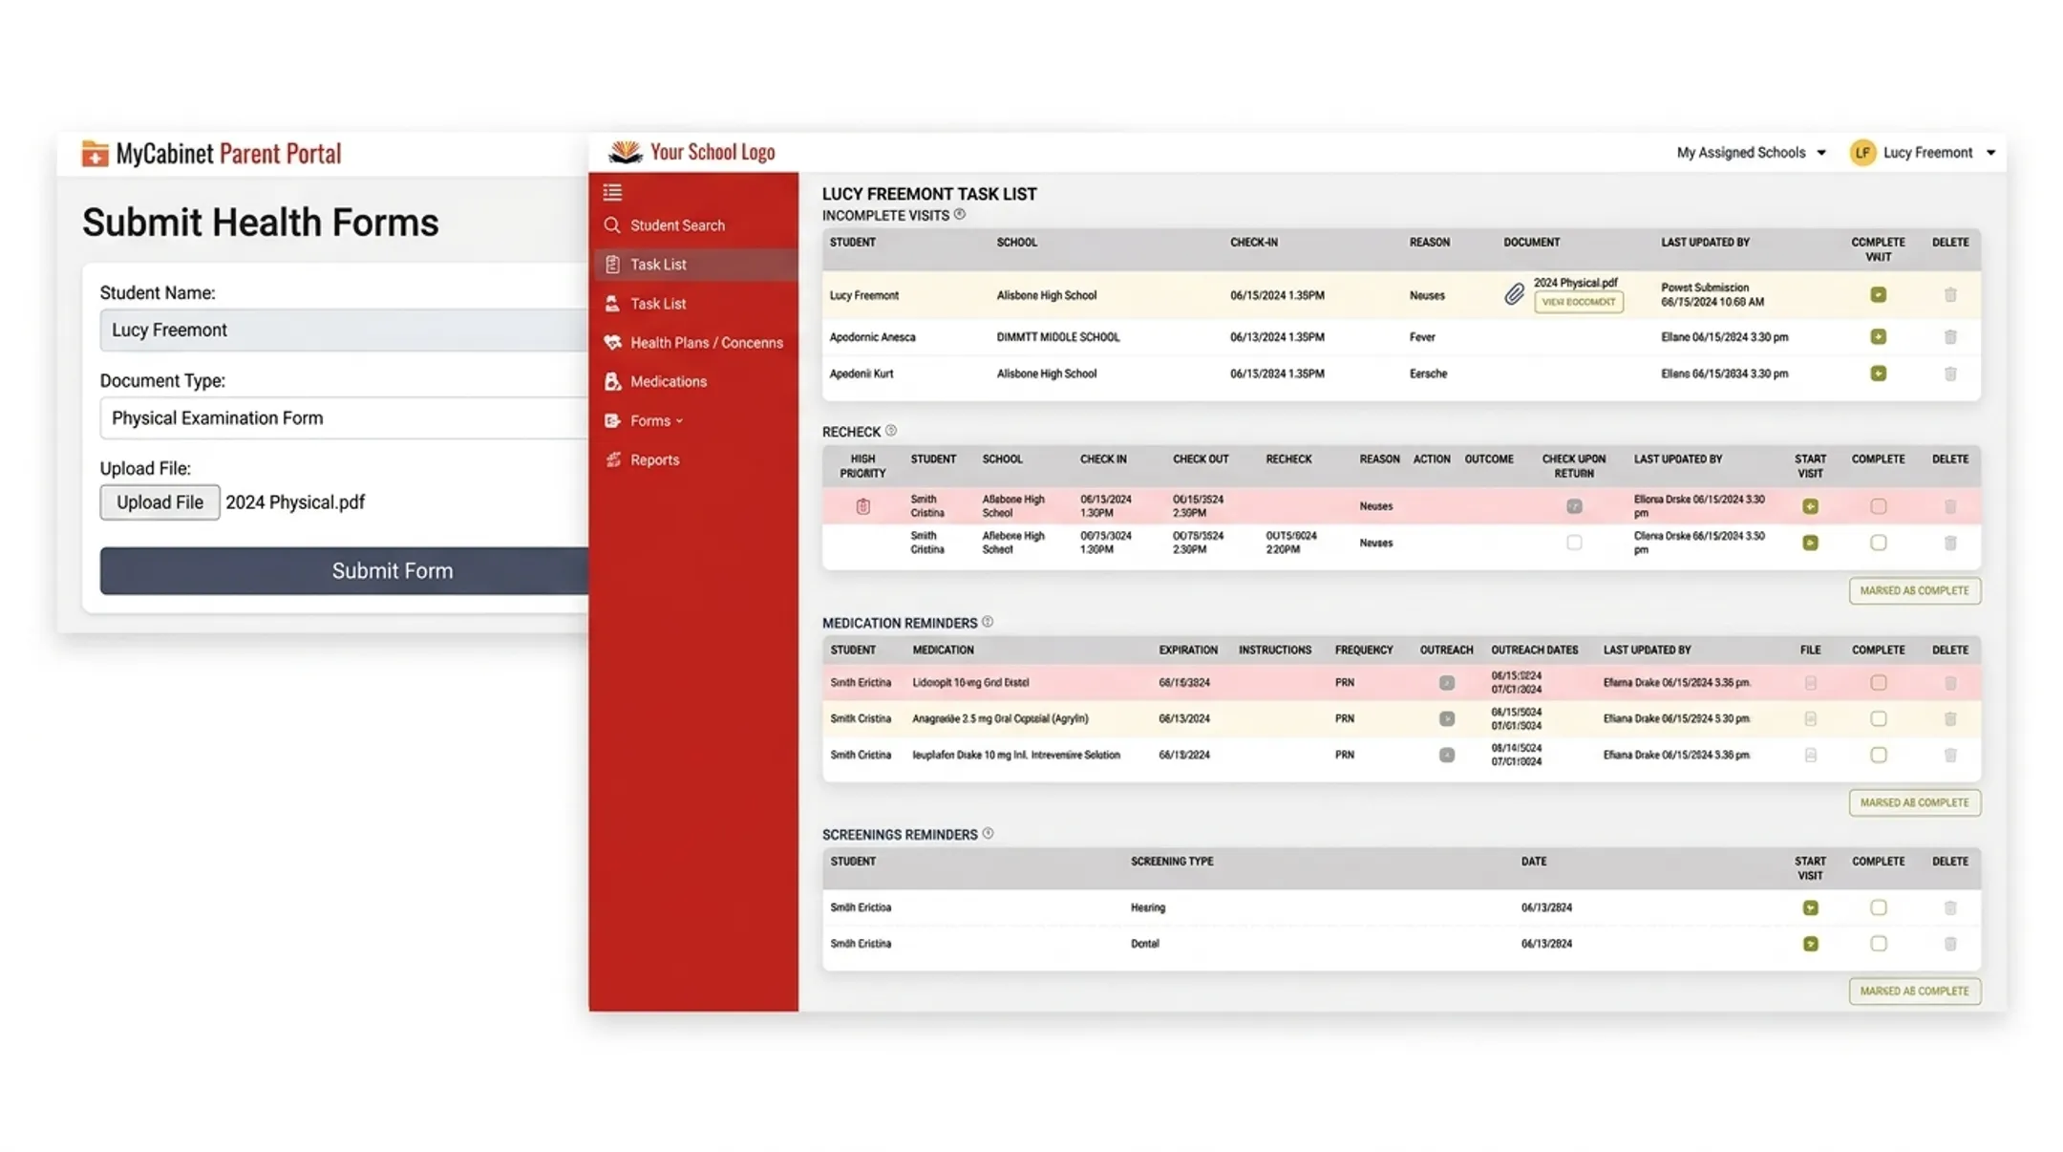
Task: Click the paperclip attachment icon for Lucy Freemont
Action: tap(1514, 294)
